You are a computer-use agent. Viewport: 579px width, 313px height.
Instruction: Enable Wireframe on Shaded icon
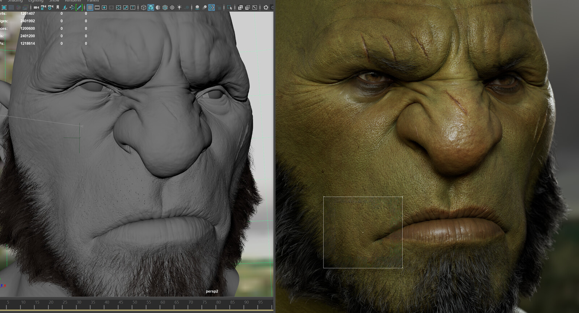(165, 7)
